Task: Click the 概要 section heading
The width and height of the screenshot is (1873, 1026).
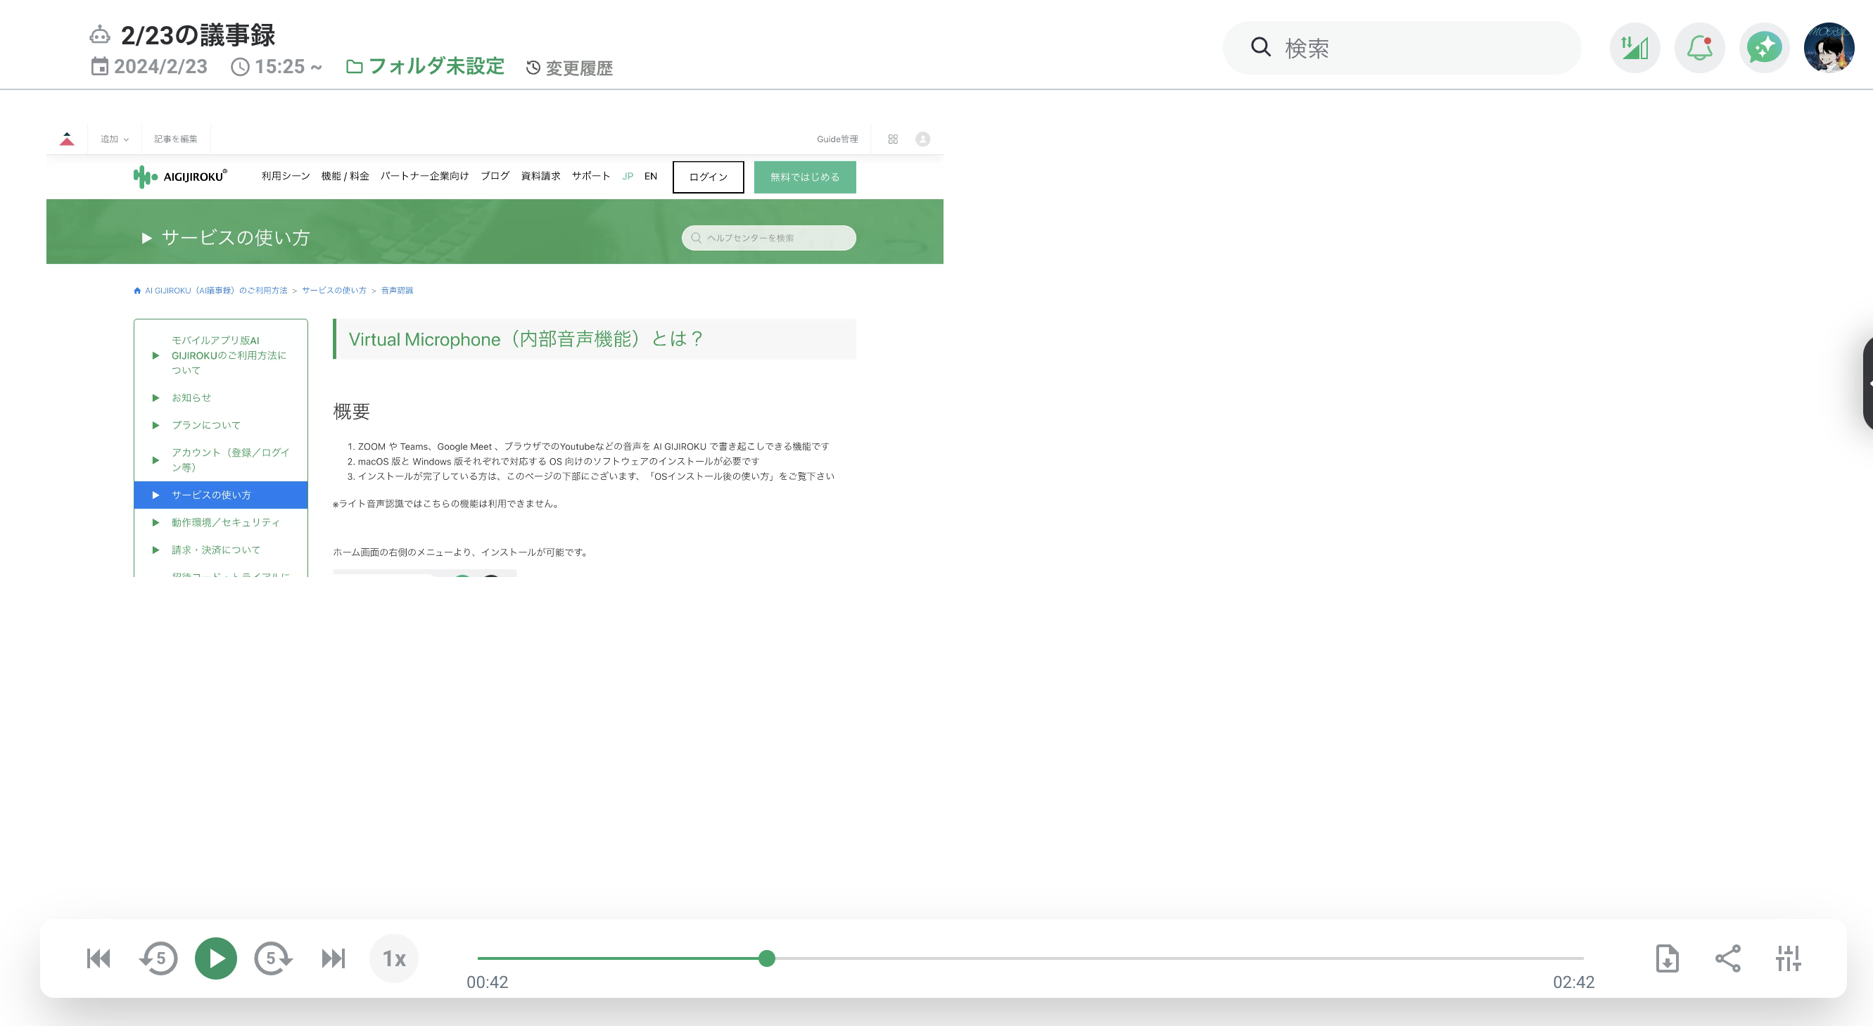Action: [352, 412]
